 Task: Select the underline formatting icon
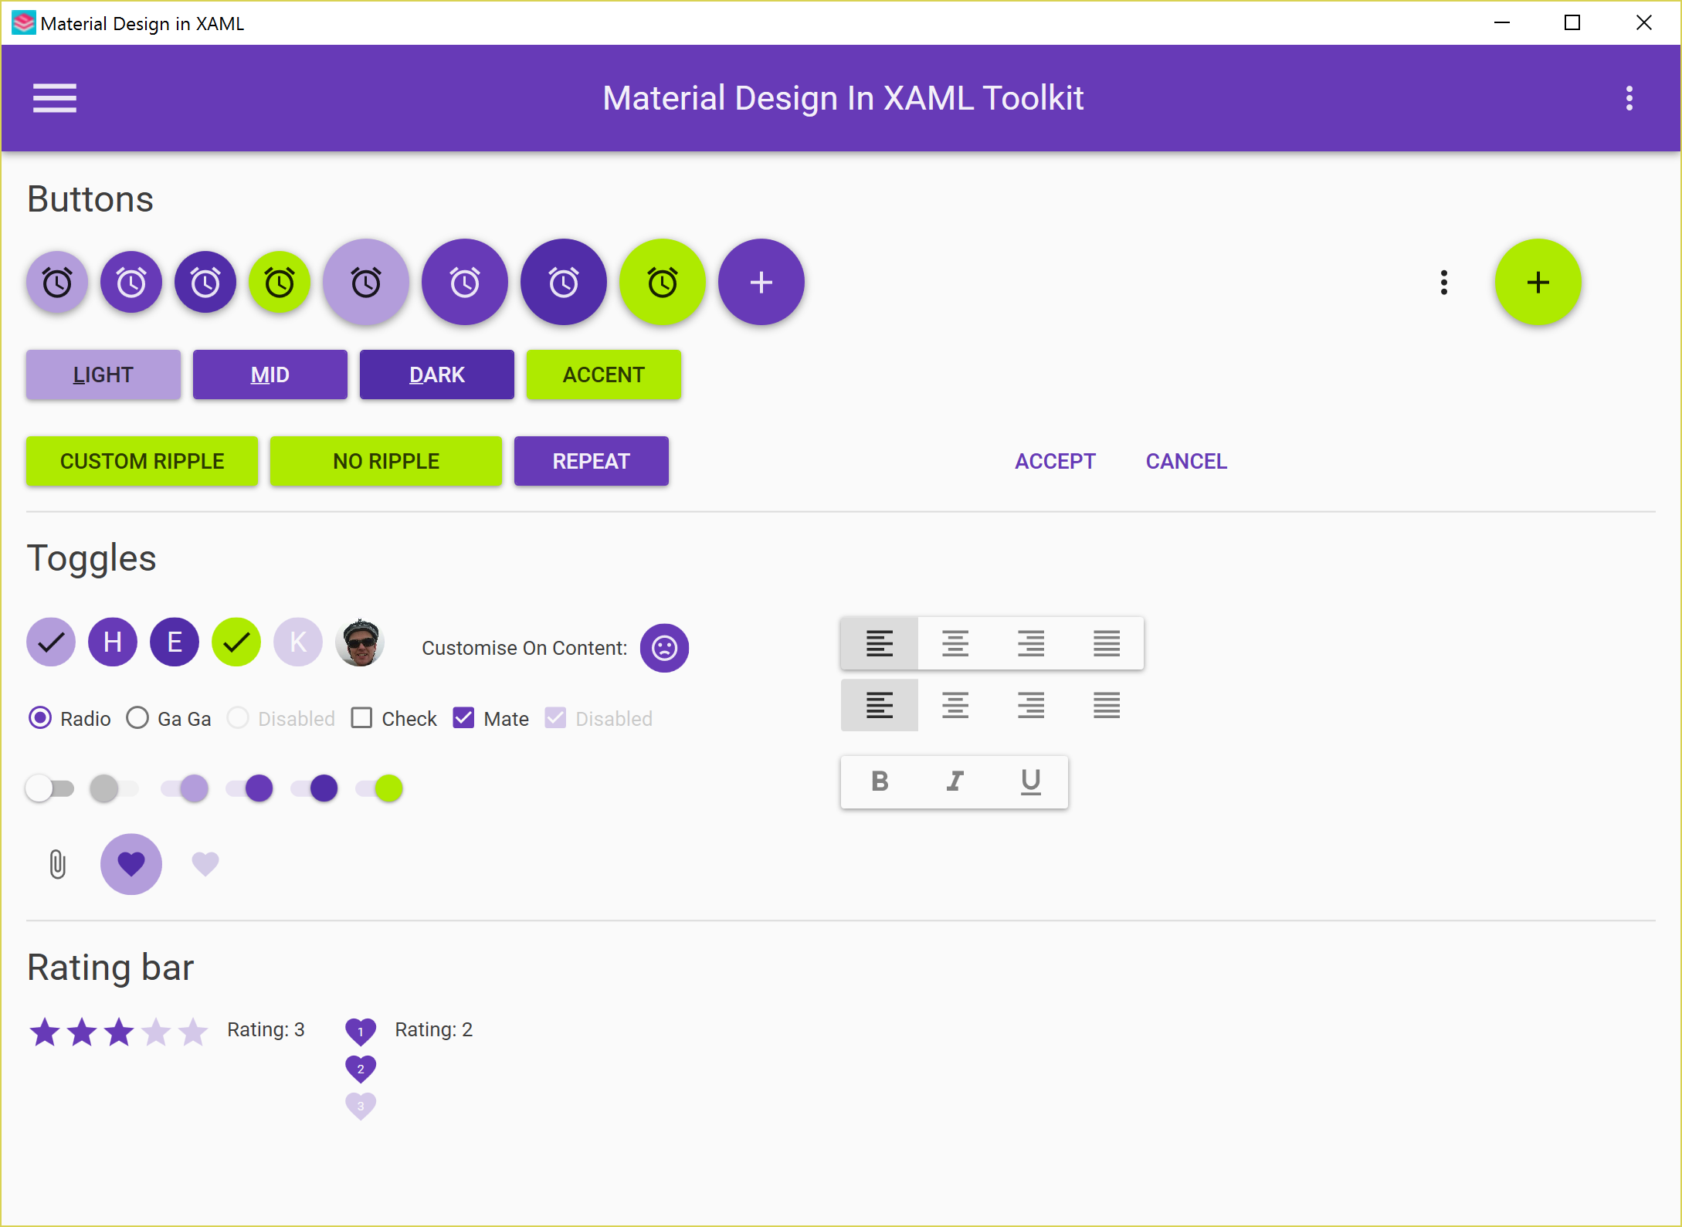click(1030, 781)
